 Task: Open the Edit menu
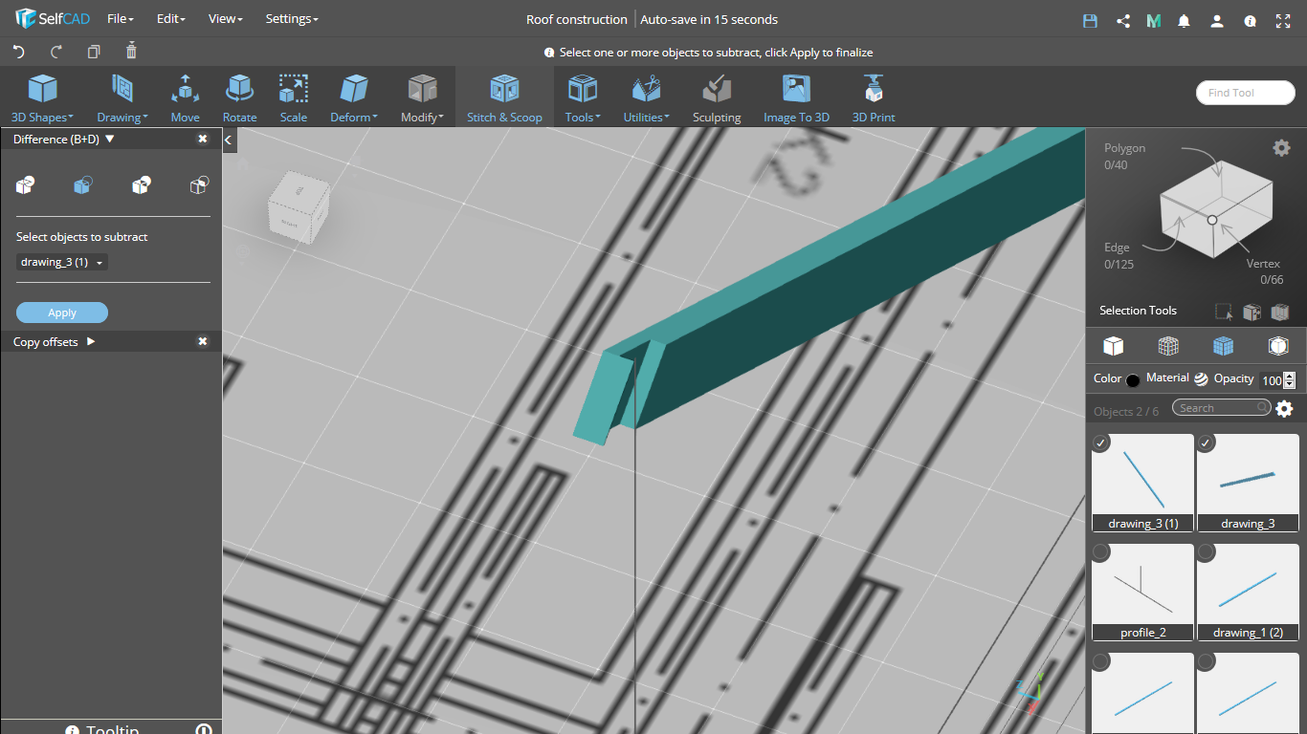pyautogui.click(x=170, y=19)
